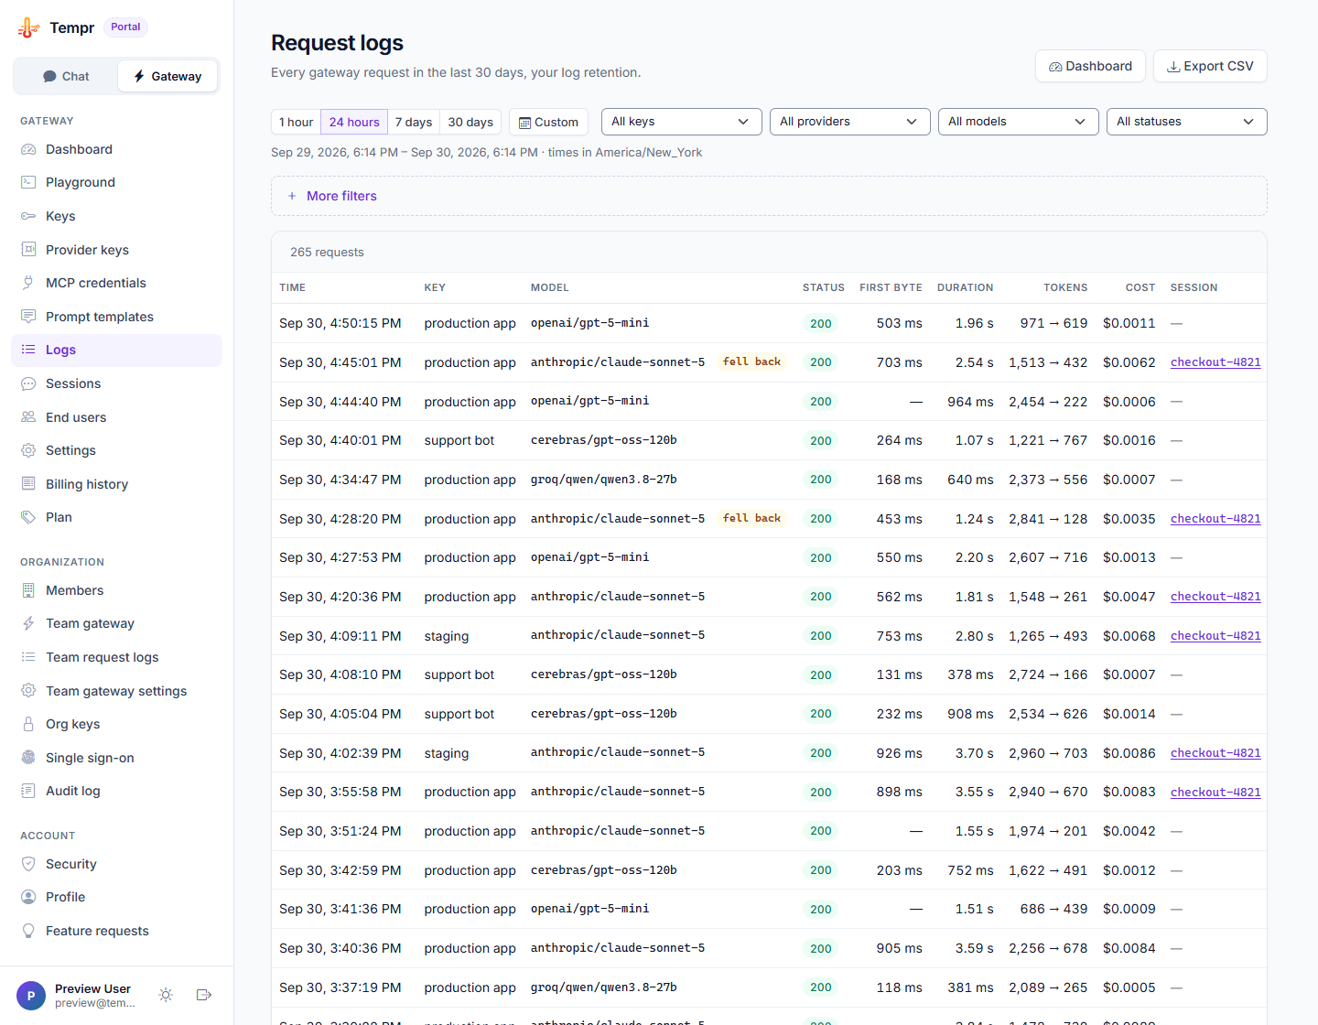Screen dimensions: 1318x1025
Task: Click the Dashboard button in header
Action: point(1090,66)
